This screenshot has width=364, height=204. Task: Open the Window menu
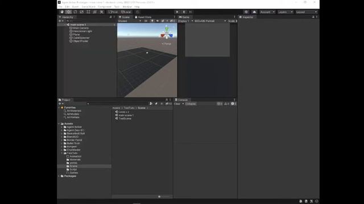pyautogui.click(x=127, y=7)
